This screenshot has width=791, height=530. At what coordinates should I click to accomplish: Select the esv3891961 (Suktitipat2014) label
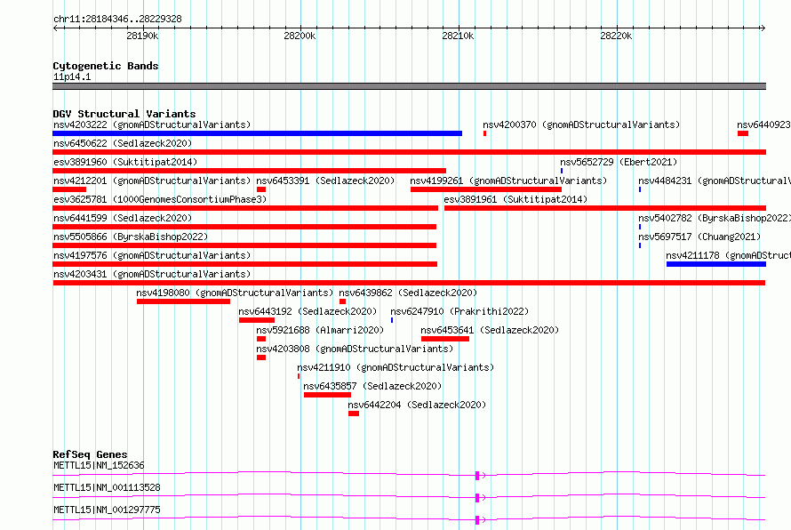click(x=515, y=199)
